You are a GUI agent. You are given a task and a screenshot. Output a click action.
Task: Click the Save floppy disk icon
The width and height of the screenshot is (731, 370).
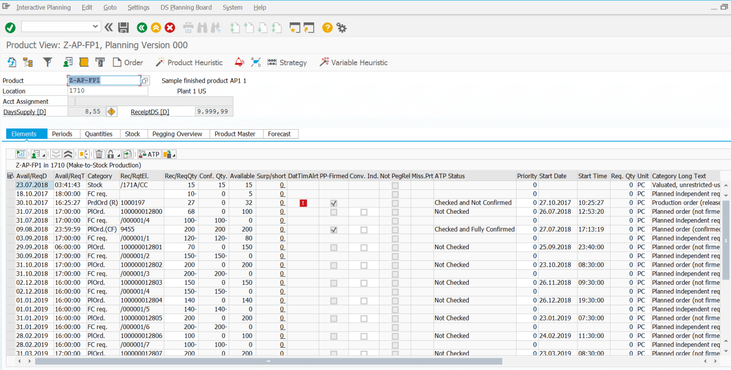point(123,28)
